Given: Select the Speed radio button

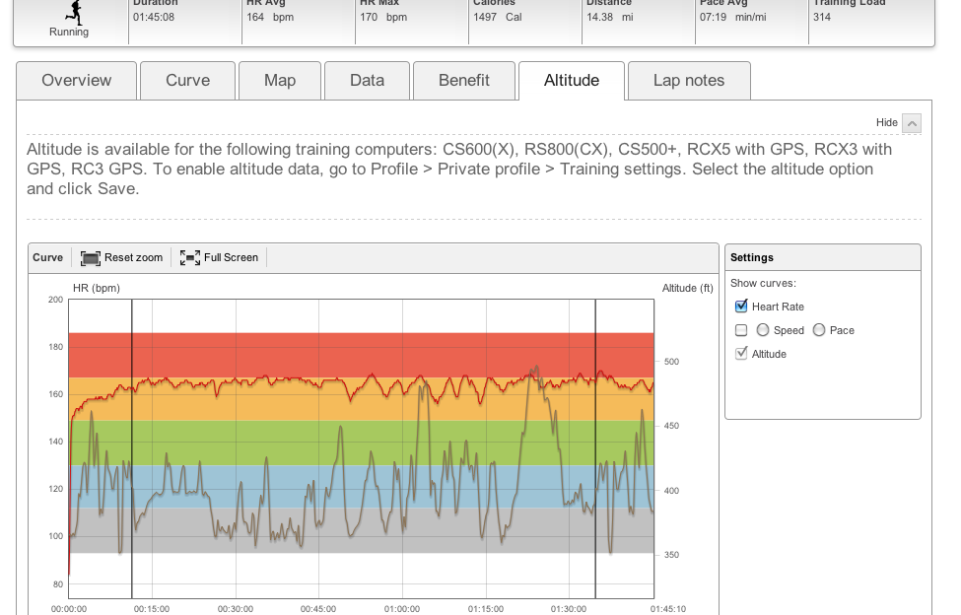Looking at the screenshot, I should point(763,330).
